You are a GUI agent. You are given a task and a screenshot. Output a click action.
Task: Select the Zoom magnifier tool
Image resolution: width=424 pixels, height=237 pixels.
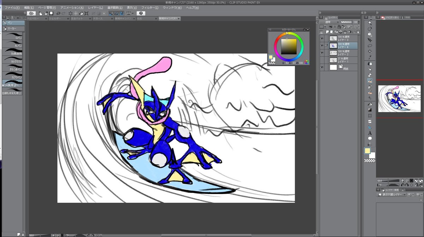[x=370, y=23]
